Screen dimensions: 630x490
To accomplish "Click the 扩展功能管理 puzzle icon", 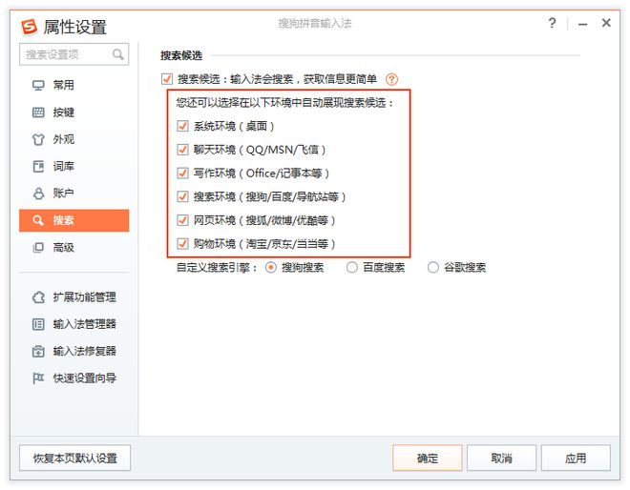I will point(38,296).
